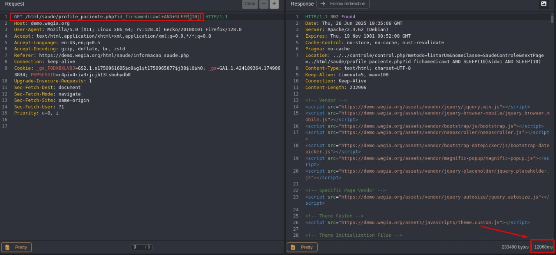The height and width of the screenshot is (255, 556).
Task: Select the 'Host: demo.wegia.org' header line
Action: point(42,23)
